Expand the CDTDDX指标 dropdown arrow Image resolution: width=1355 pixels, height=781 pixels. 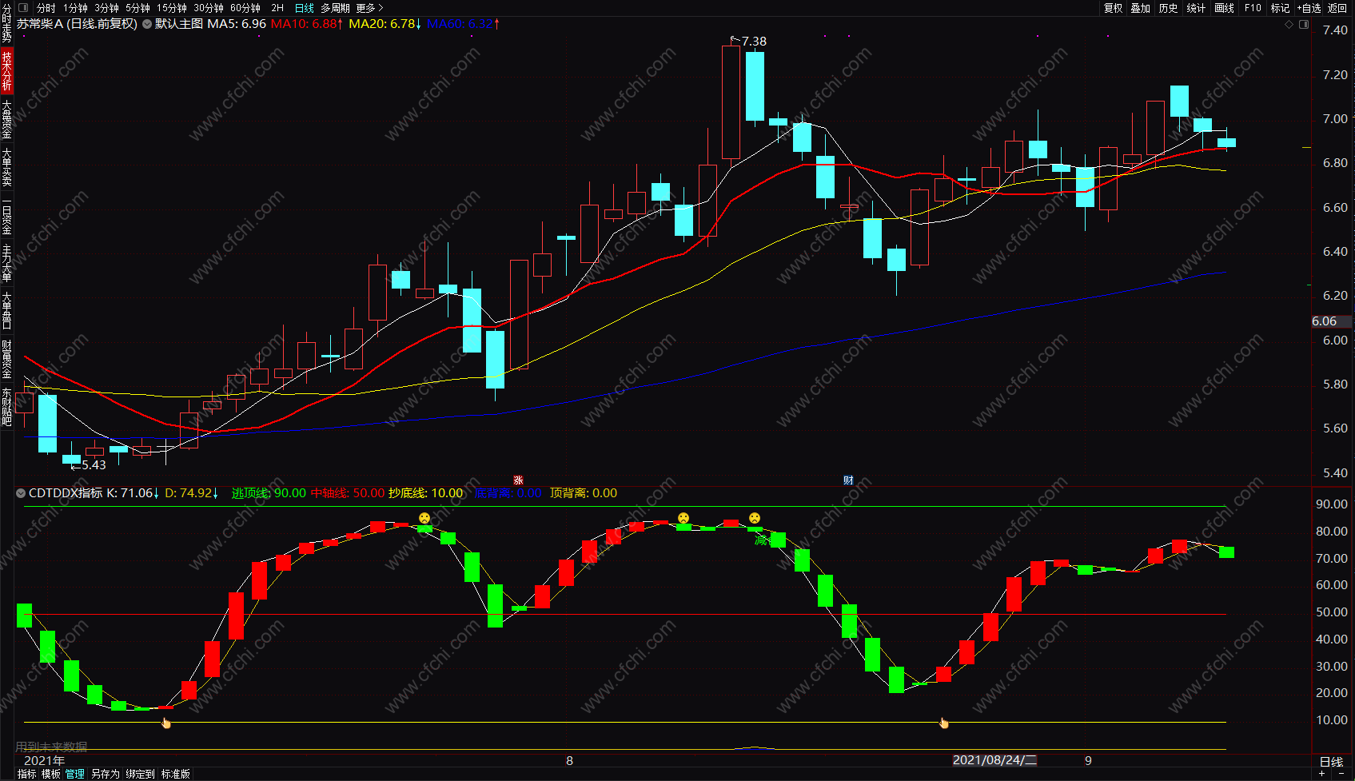[21, 493]
